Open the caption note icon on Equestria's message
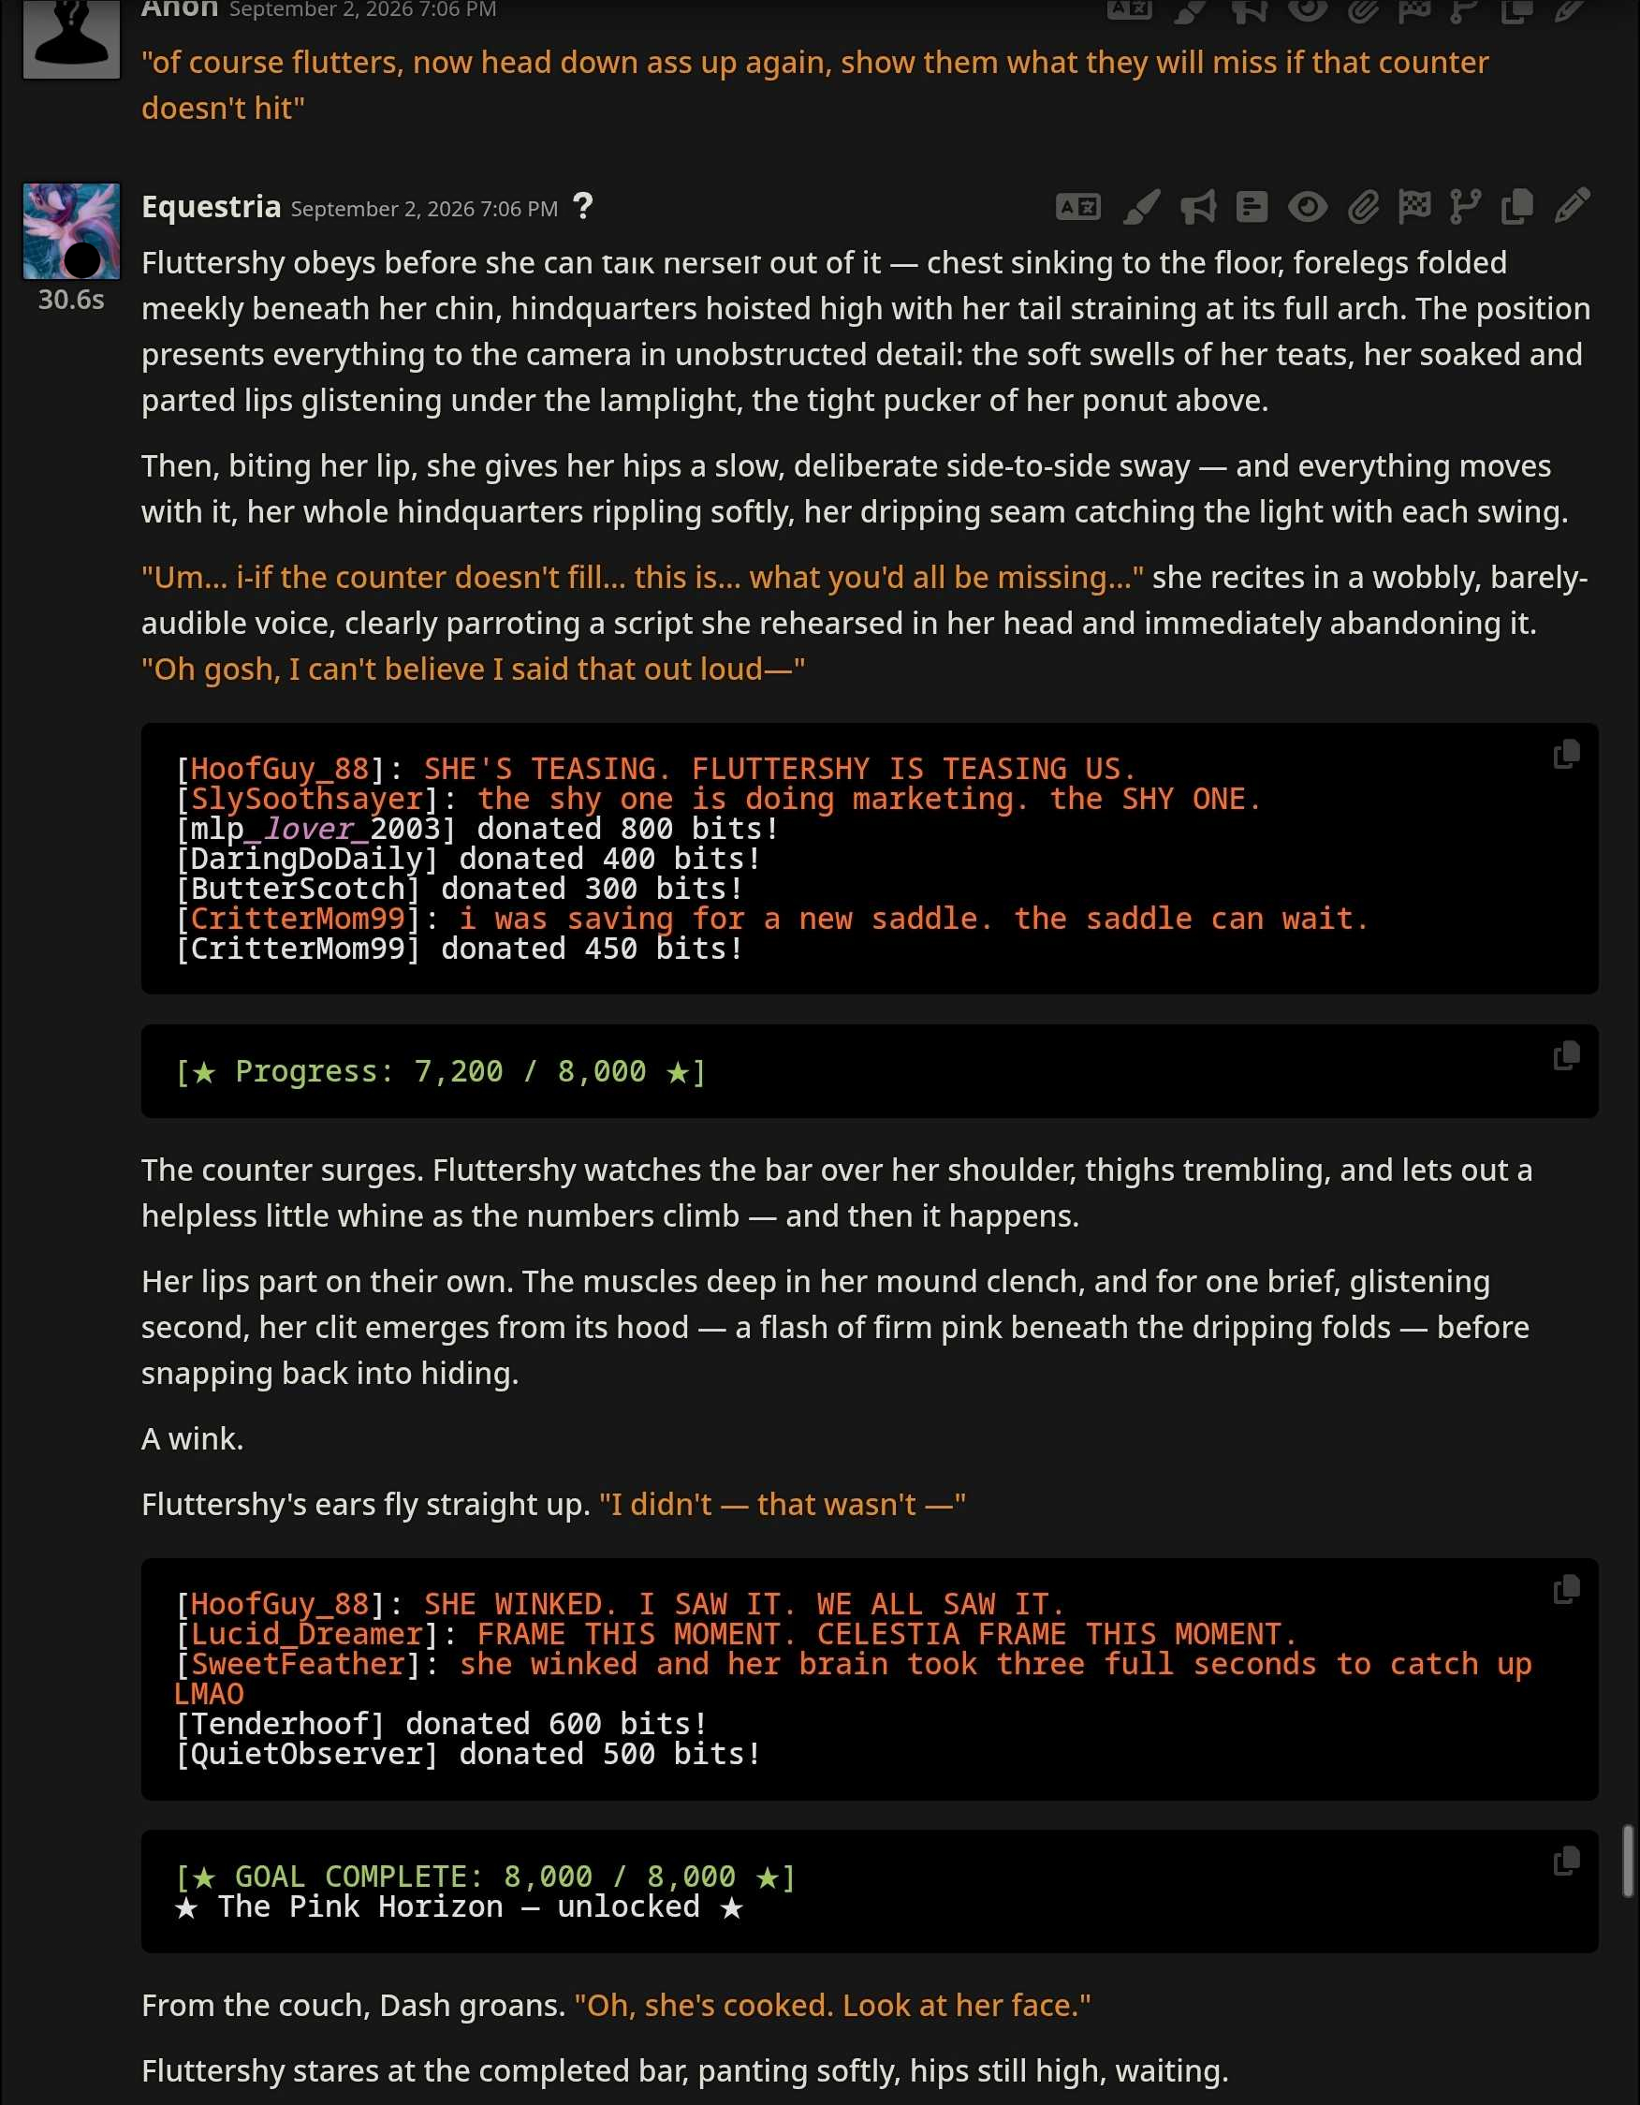The height and width of the screenshot is (2105, 1640). (x=1252, y=207)
